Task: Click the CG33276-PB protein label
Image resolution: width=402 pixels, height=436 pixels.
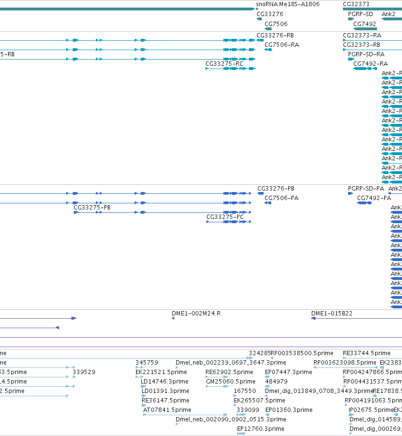Action: (x=276, y=189)
